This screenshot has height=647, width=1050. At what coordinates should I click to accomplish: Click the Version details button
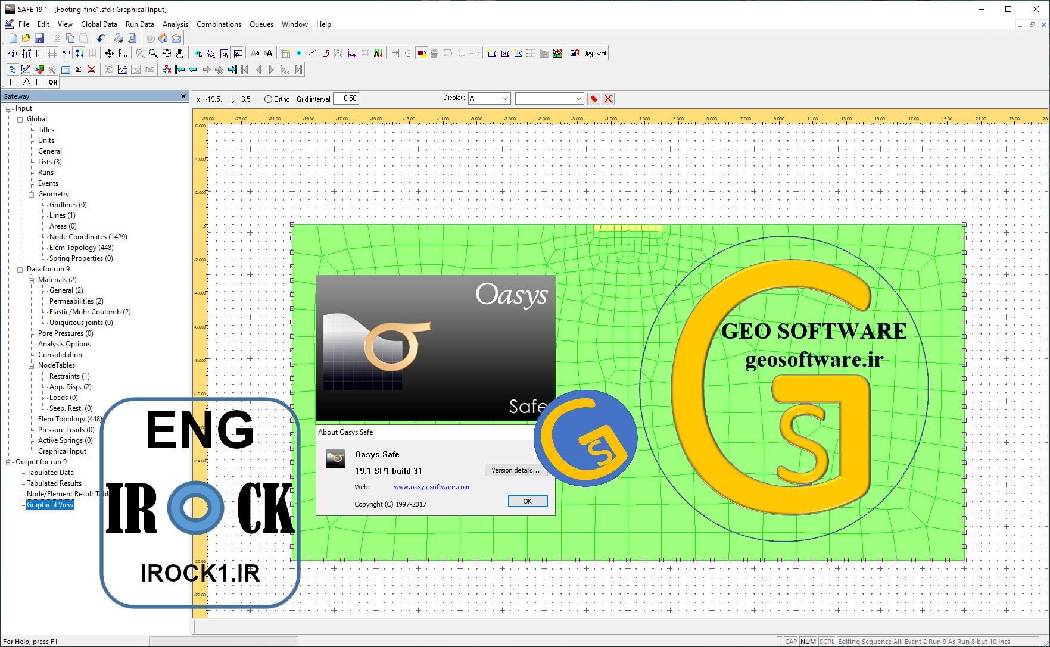(515, 470)
